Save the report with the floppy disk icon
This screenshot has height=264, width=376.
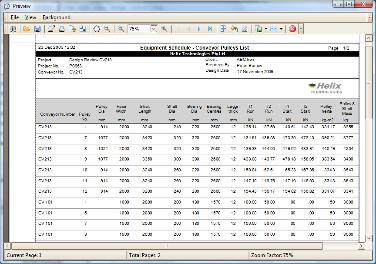(x=37, y=29)
